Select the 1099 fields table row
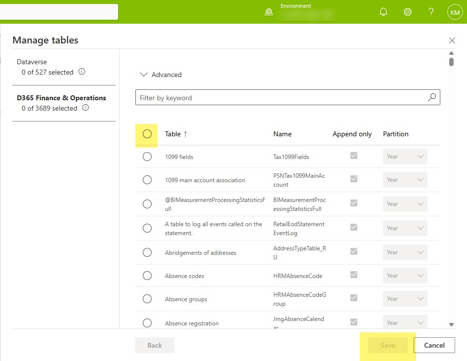This screenshot has width=467, height=361. 147,157
